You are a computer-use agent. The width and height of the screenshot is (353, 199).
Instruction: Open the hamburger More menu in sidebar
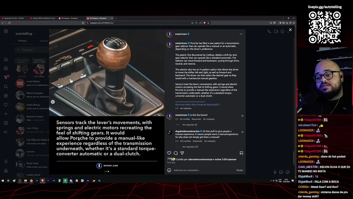click(6, 162)
